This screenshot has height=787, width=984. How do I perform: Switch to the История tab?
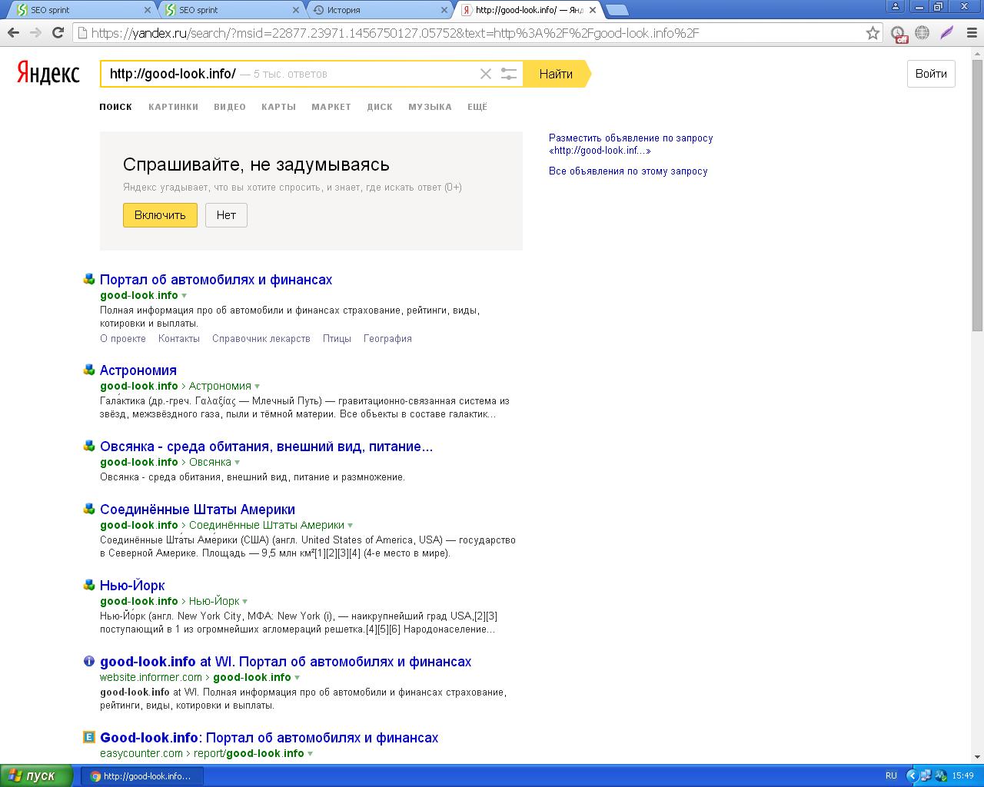coord(379,10)
